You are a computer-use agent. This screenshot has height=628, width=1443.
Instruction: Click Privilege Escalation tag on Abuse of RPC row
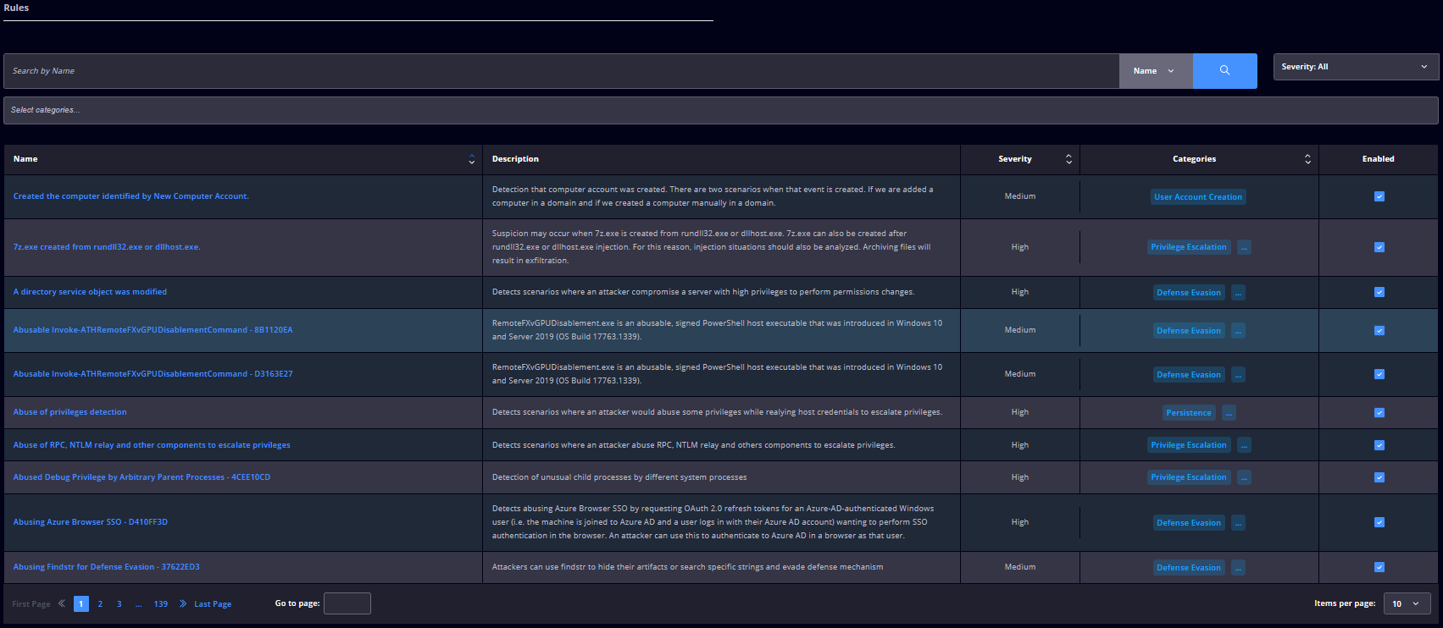click(1189, 445)
